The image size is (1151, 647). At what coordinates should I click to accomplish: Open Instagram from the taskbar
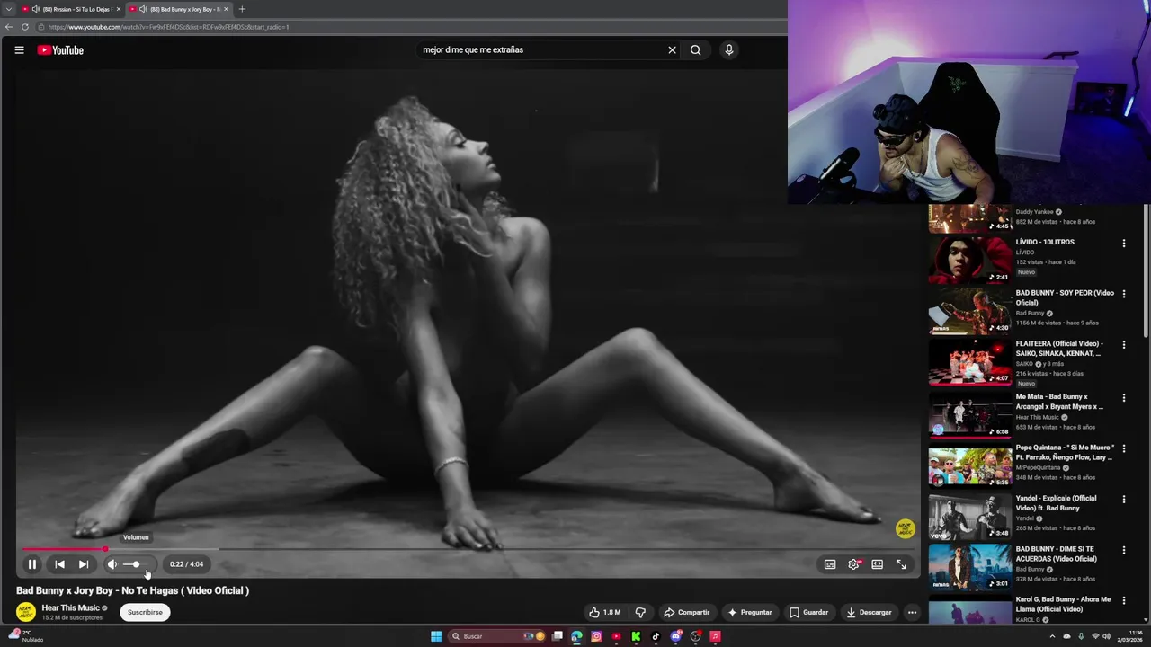(596, 636)
